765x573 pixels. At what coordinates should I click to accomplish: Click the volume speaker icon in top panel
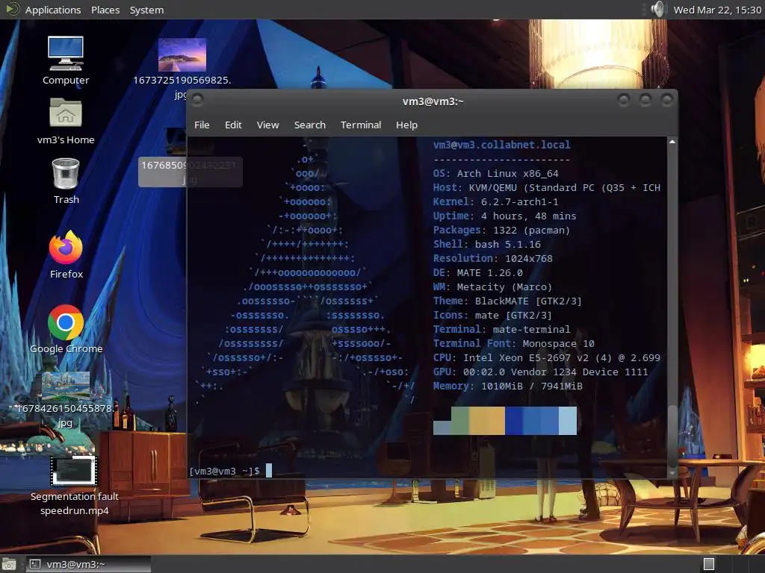(x=657, y=9)
